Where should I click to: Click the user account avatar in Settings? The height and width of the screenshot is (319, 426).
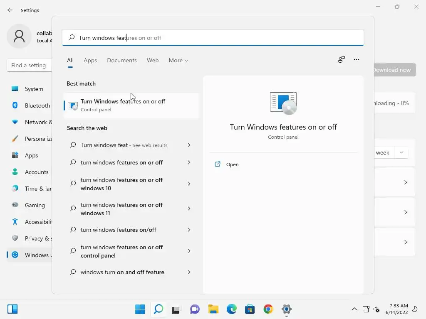pos(19,36)
